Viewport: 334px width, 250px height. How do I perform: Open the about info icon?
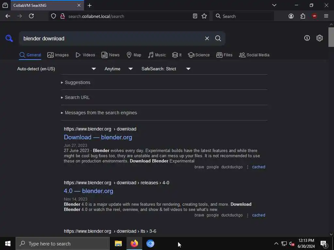tap(307, 38)
